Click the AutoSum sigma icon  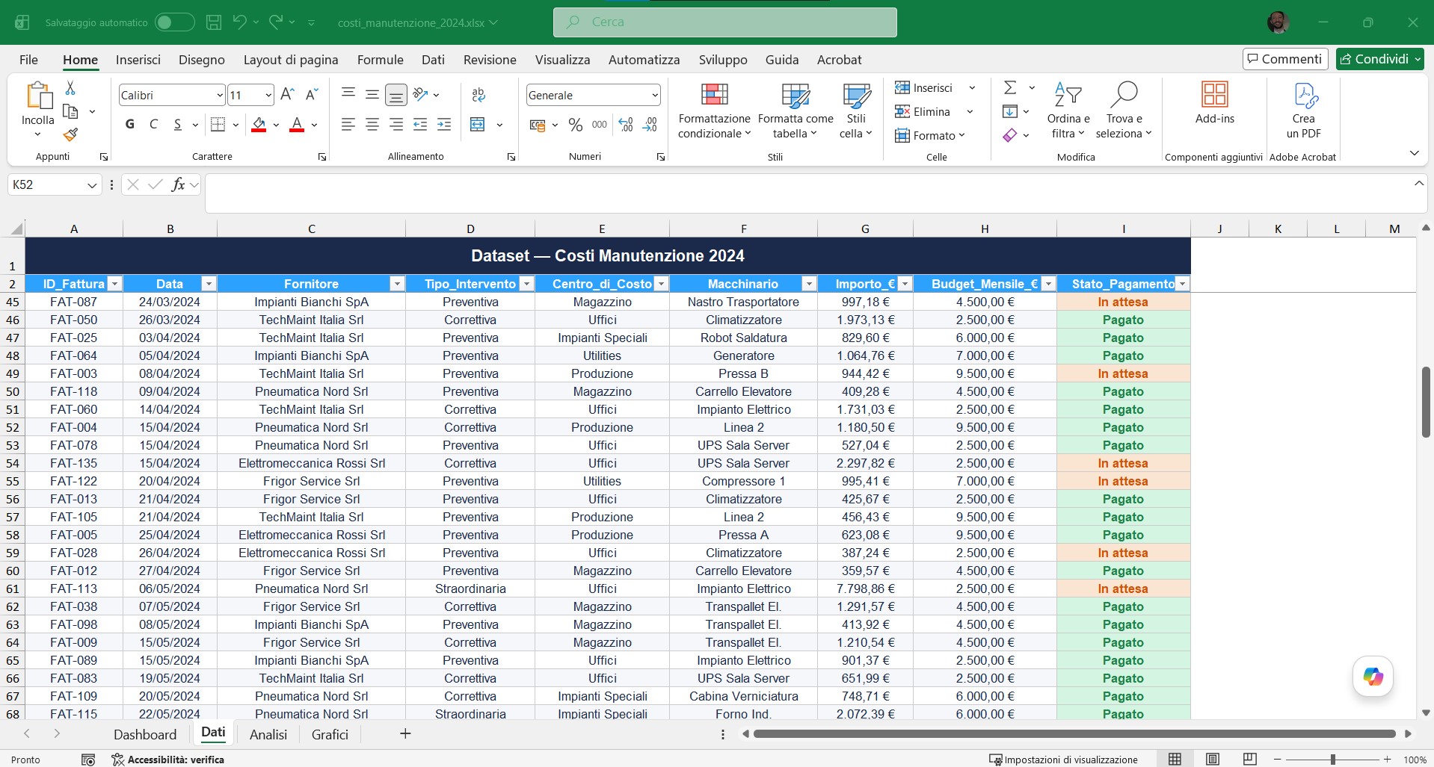pyautogui.click(x=1010, y=87)
